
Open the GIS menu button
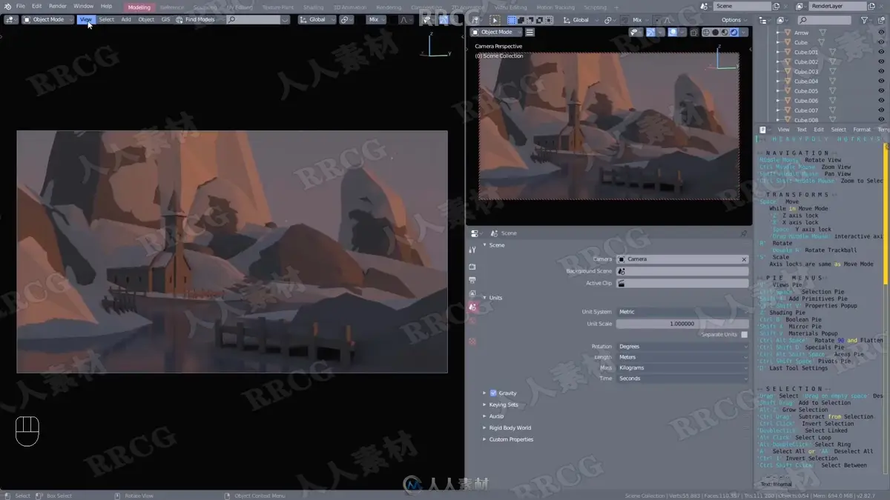click(x=165, y=19)
